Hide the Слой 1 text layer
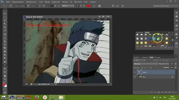 (135, 72)
